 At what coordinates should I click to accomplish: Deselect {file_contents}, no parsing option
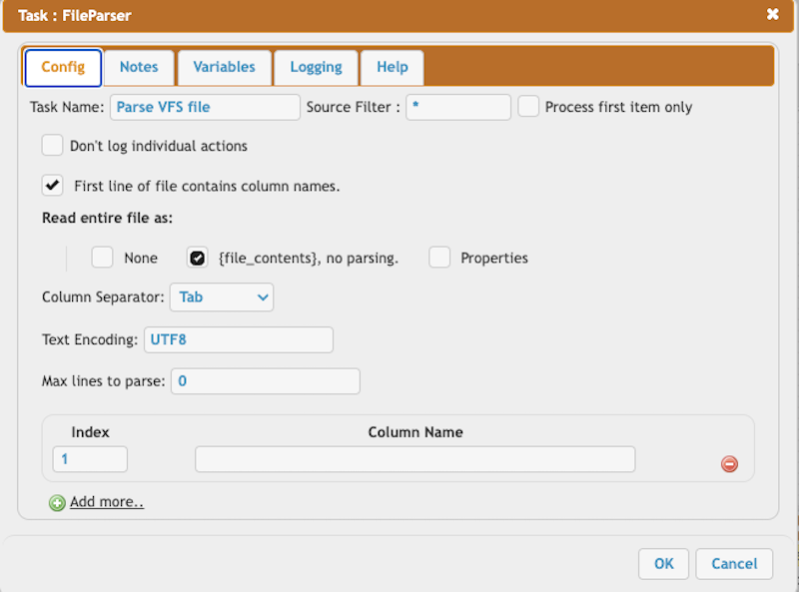pos(197,258)
